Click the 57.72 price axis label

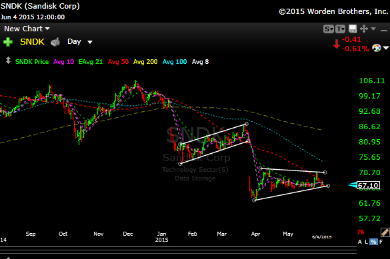(369, 218)
